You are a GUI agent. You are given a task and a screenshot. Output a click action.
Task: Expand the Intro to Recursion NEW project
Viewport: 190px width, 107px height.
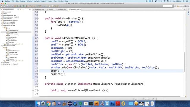pos(2,15)
